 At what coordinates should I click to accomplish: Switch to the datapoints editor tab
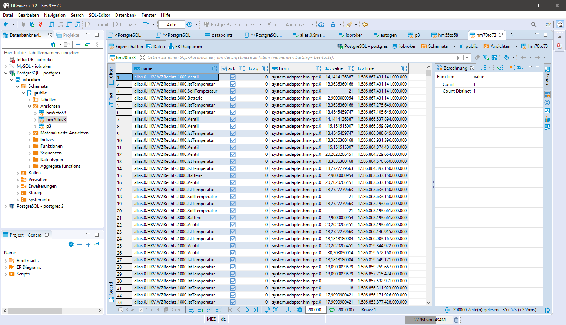[219, 35]
